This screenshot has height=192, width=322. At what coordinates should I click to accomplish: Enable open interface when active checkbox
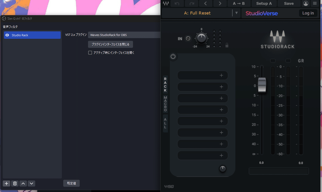point(90,53)
